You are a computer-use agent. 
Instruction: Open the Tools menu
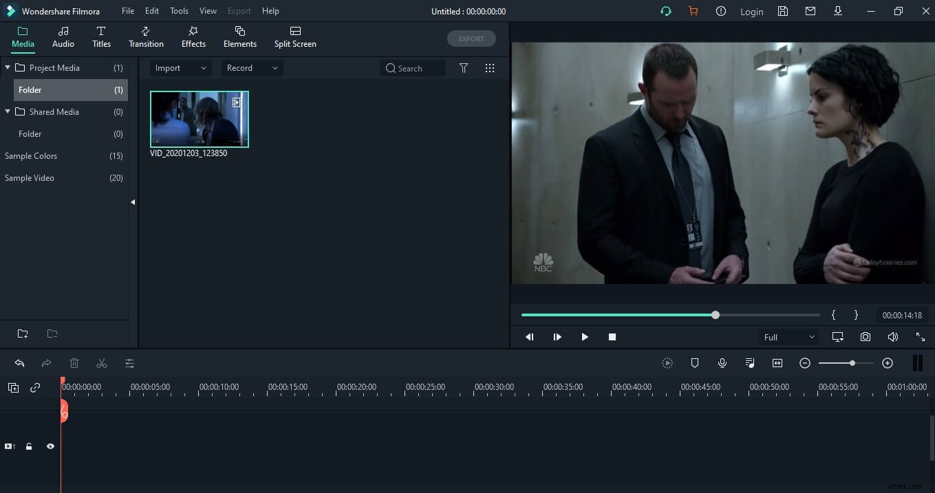tap(179, 10)
